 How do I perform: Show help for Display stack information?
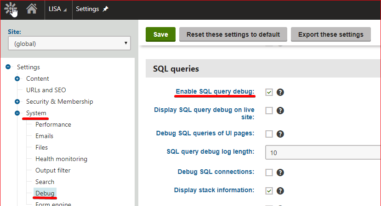tap(280, 191)
